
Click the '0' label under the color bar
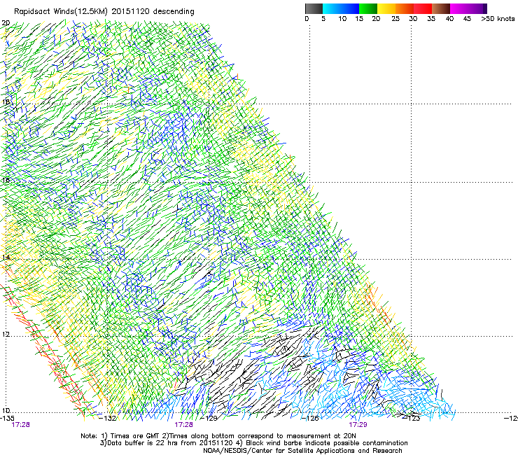307,19
